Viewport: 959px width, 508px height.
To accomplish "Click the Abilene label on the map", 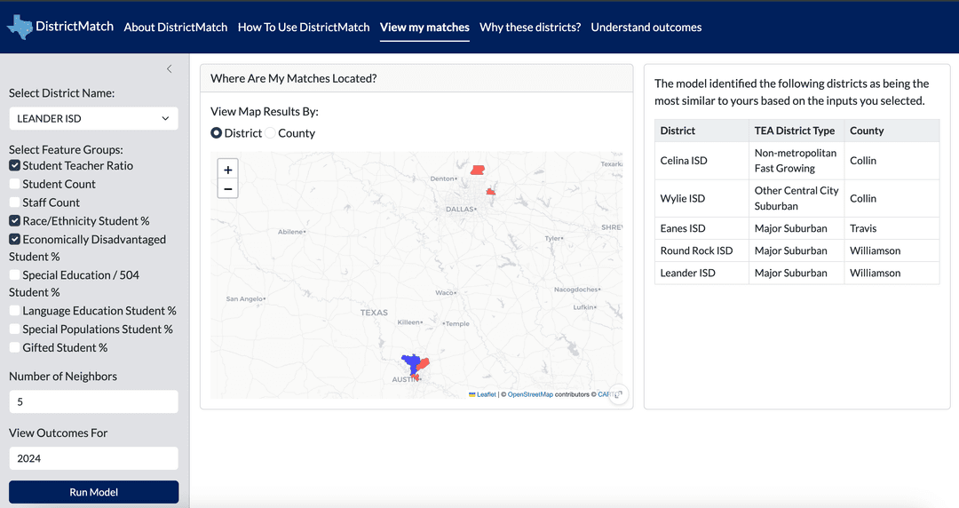I will [x=290, y=232].
